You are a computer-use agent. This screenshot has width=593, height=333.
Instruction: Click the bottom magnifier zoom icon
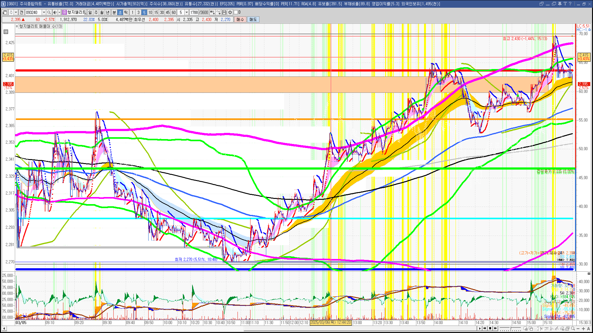[573, 329]
